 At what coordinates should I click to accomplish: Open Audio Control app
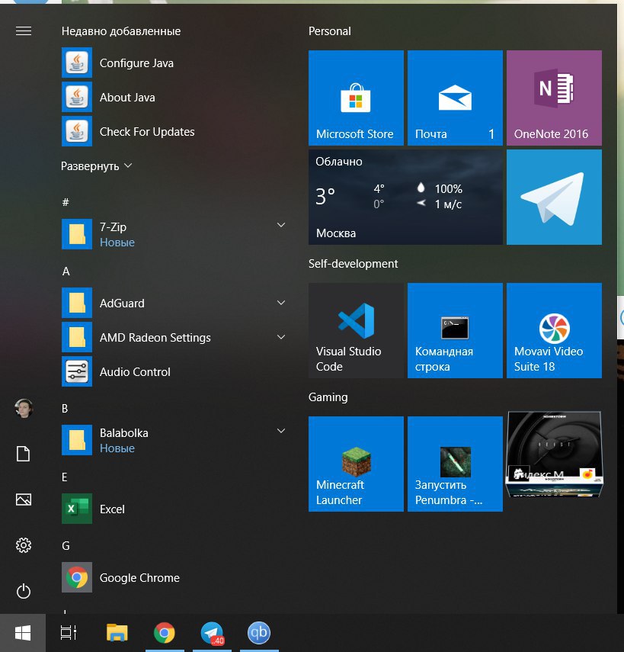tap(174, 371)
